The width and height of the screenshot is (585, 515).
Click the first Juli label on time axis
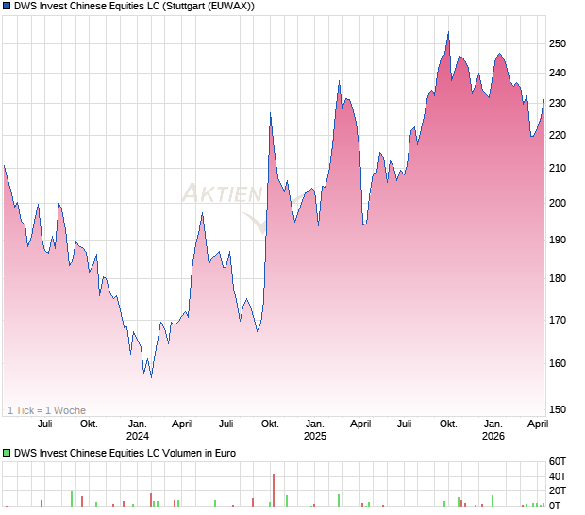(x=44, y=424)
